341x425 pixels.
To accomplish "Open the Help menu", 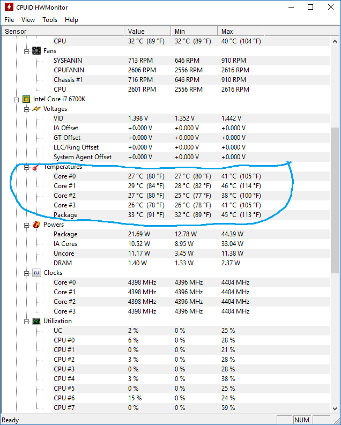I will (71, 20).
